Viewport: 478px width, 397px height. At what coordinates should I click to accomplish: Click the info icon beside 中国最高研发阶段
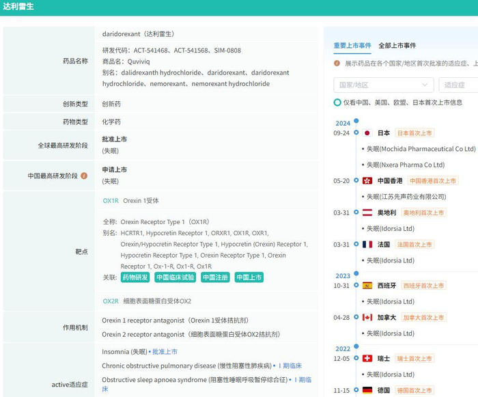84,176
